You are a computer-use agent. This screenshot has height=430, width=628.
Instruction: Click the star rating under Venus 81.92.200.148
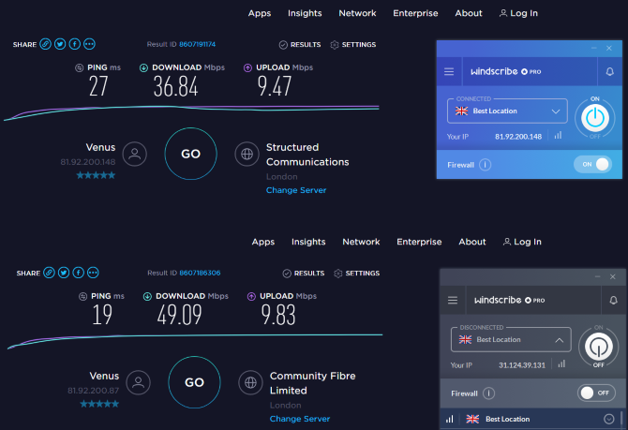point(96,175)
